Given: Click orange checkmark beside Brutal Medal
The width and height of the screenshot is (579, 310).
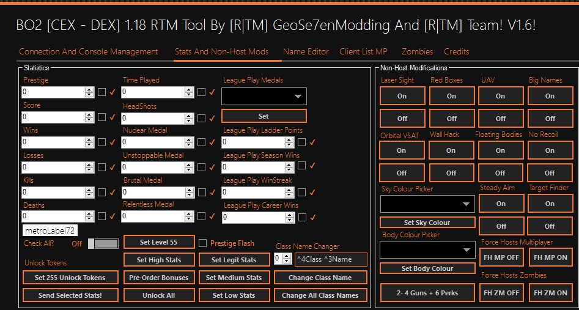Looking at the screenshot, I should coord(212,192).
